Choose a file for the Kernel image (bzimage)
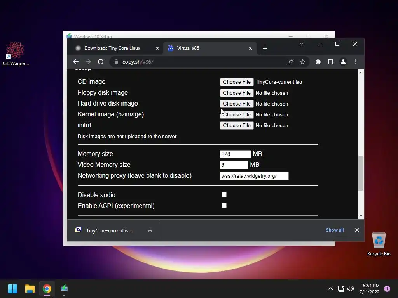 237,115
